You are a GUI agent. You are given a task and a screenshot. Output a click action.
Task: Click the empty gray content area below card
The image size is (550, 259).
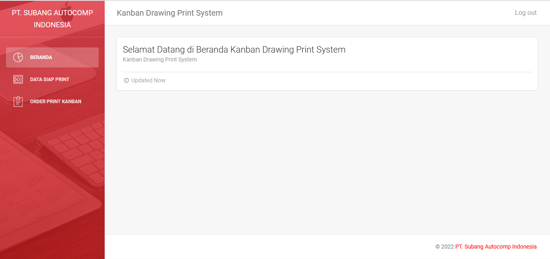pyautogui.click(x=327, y=161)
